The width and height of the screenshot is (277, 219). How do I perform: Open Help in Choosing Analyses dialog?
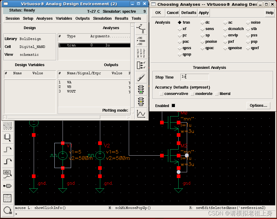coord(270,13)
